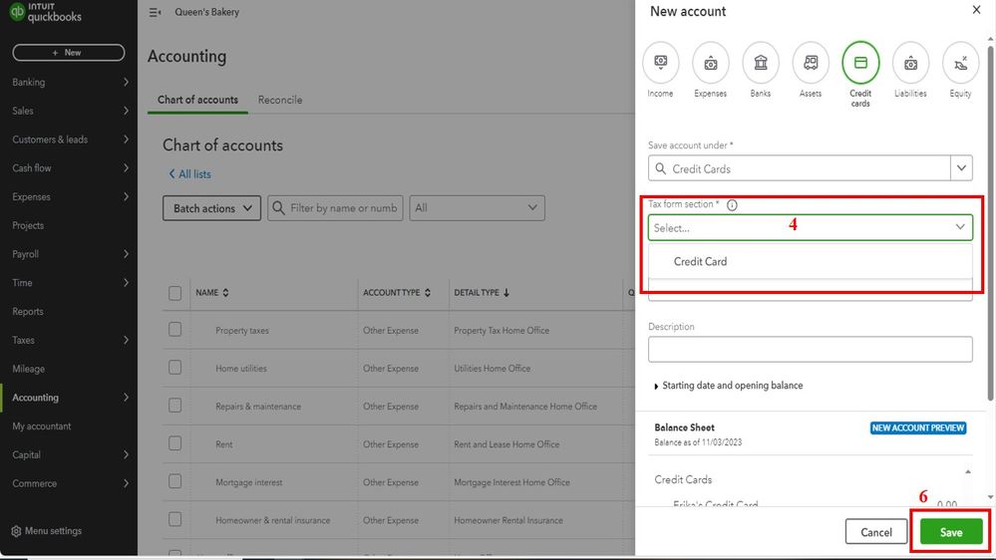Select the Income account type icon

pyautogui.click(x=660, y=63)
